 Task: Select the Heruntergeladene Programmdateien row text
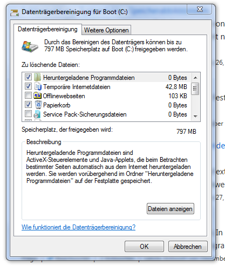(89, 78)
